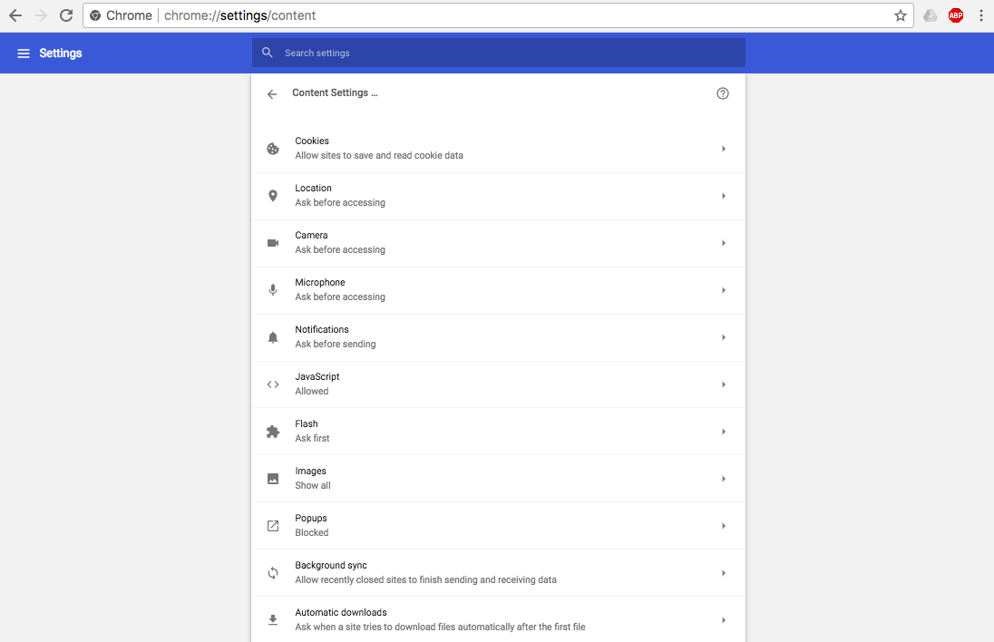Expand the Popups row chevron
This screenshot has height=642, width=994.
724,525
